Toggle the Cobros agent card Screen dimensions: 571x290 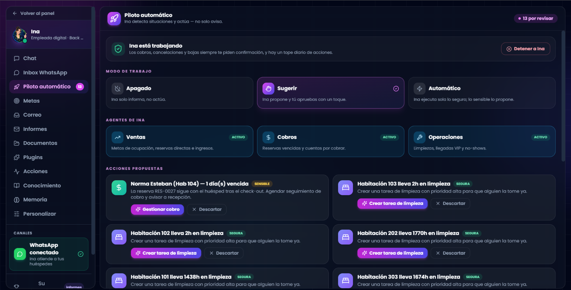coord(330,141)
